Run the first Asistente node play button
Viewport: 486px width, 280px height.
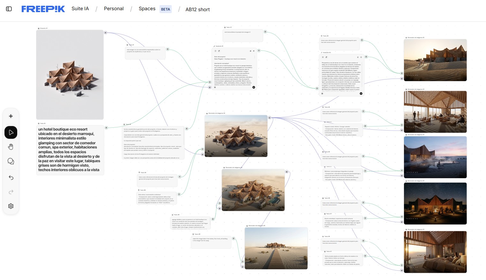[254, 87]
